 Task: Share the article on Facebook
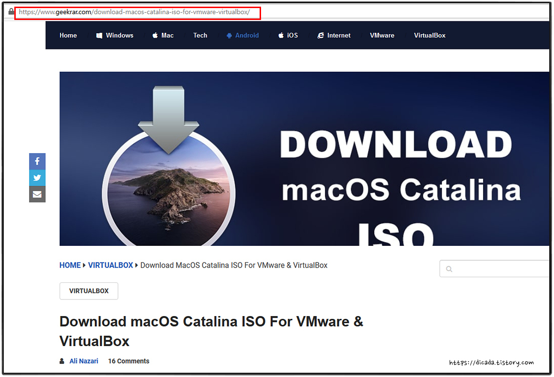(37, 162)
